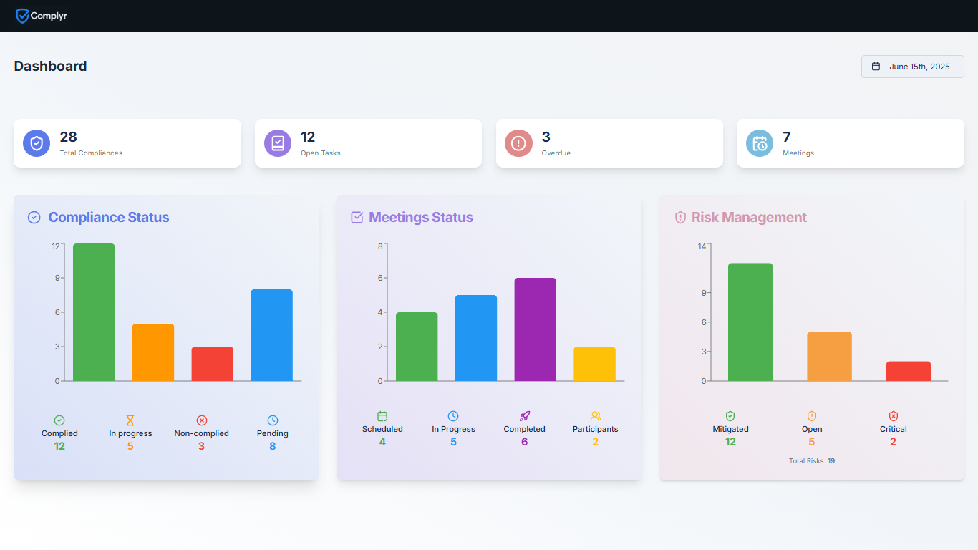Click the red Non-complied compliance bar
This screenshot has height=550, width=978.
(x=213, y=364)
